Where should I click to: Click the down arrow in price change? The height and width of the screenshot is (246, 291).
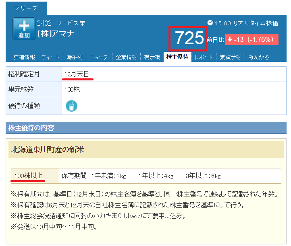tap(230, 39)
